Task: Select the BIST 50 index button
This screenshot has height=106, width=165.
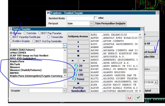Action: point(78,70)
